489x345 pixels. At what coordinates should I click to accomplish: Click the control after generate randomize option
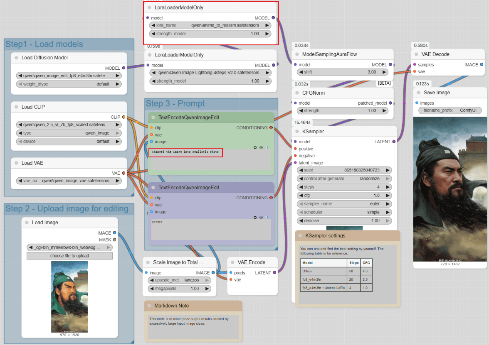pyautogui.click(x=344, y=179)
